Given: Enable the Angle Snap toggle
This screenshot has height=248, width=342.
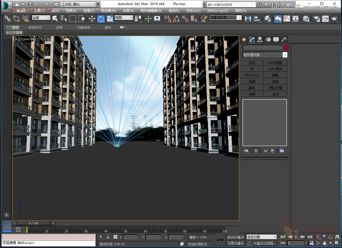Looking at the screenshot, I should (177, 19).
